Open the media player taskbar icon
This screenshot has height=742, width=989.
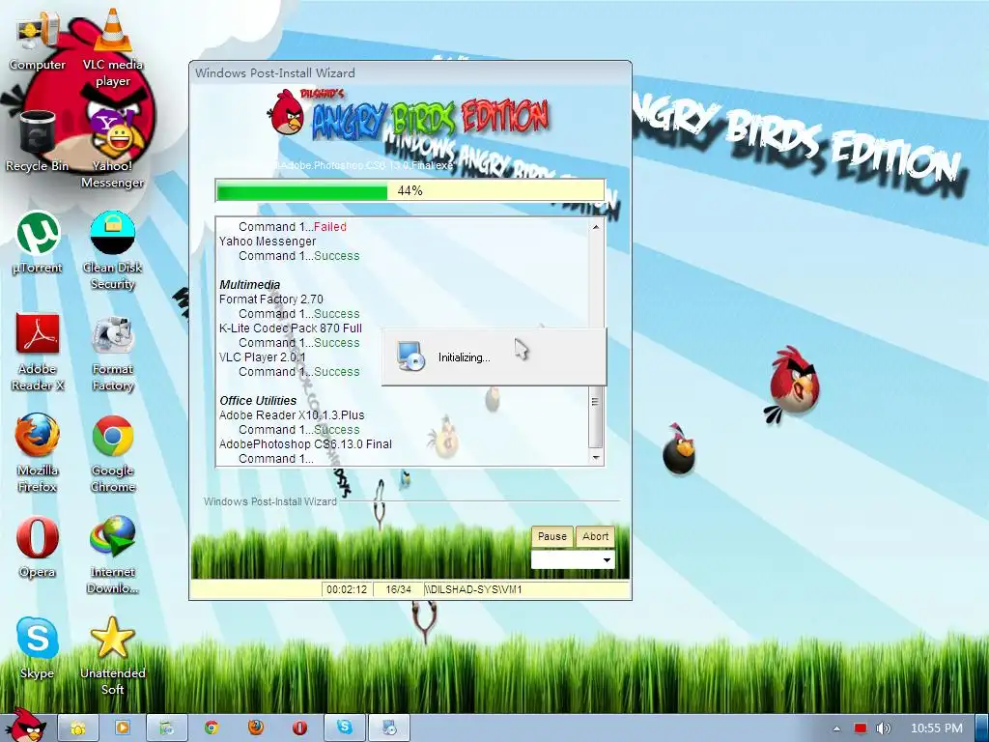point(123,728)
